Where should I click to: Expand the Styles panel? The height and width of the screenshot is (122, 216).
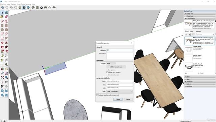200,77
